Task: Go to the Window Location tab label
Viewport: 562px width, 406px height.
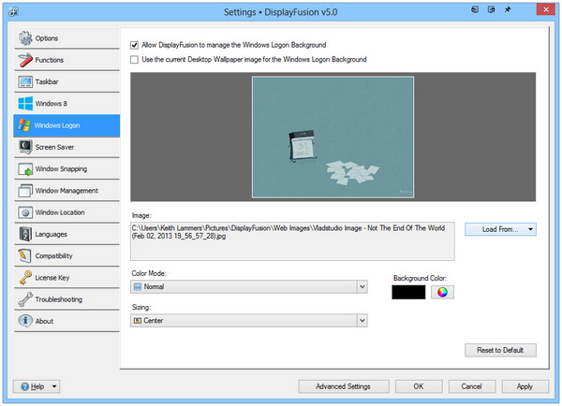Action: pyautogui.click(x=60, y=212)
